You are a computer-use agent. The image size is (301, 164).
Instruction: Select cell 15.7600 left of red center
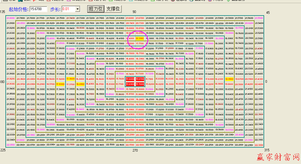point(120,79)
